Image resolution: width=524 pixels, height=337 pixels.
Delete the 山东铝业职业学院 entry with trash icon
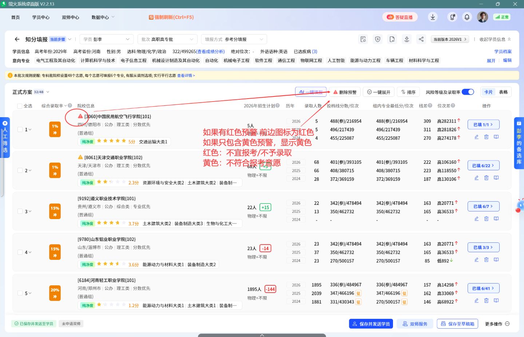tap(486, 259)
